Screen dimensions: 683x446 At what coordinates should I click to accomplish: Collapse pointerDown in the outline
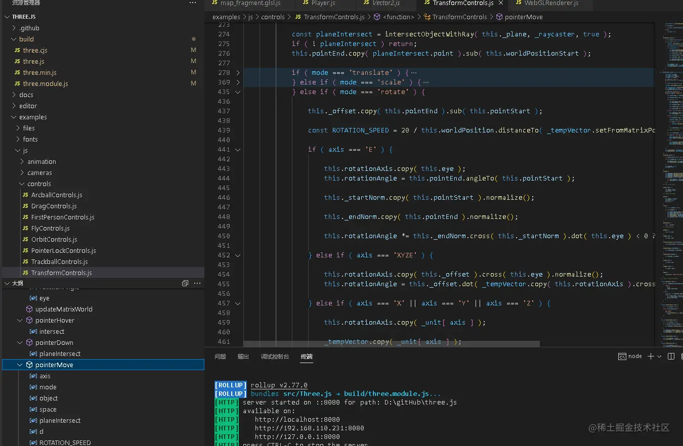click(20, 342)
